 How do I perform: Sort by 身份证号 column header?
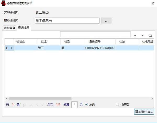(95, 41)
